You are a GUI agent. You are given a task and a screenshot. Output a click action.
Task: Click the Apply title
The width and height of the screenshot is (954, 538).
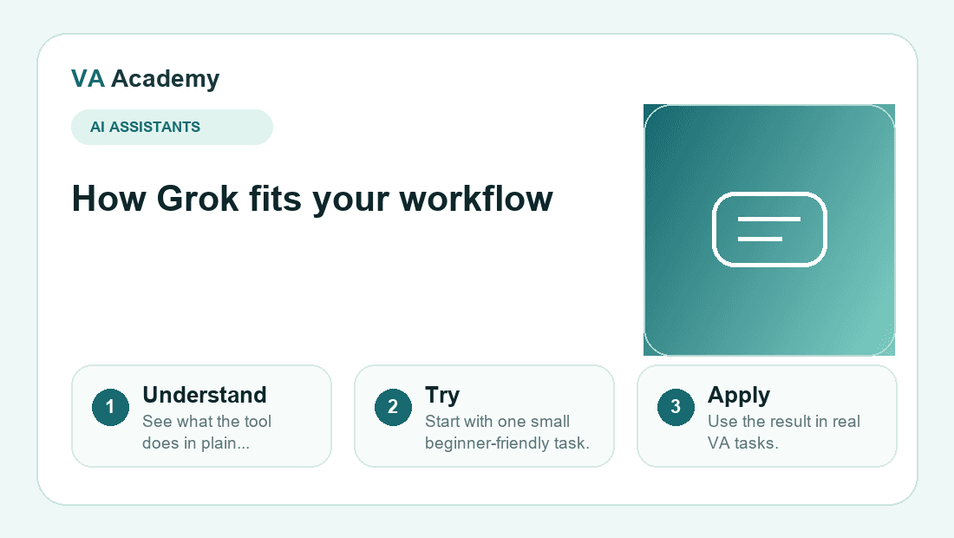pyautogui.click(x=739, y=396)
